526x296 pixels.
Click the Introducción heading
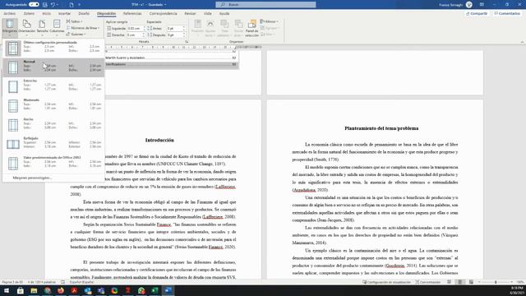click(159, 141)
